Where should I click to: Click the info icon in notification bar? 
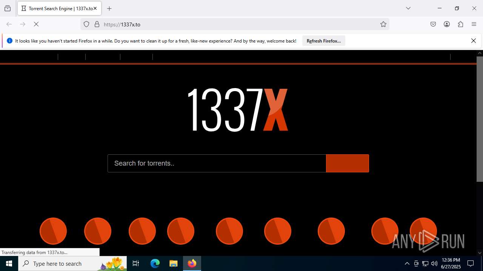[10, 41]
